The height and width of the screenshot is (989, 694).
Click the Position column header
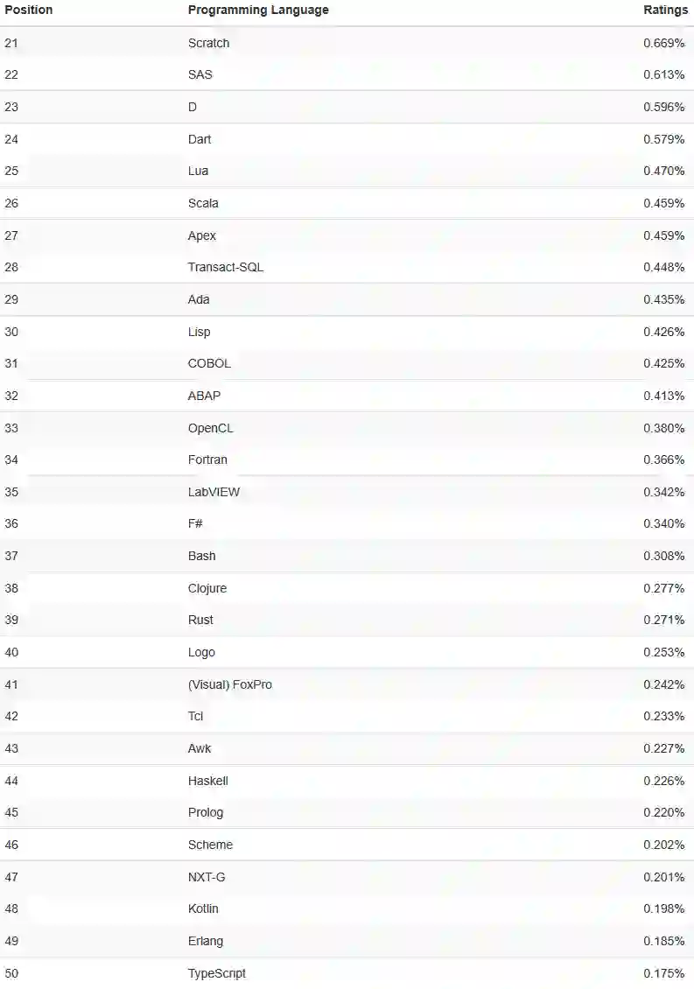pyautogui.click(x=29, y=10)
